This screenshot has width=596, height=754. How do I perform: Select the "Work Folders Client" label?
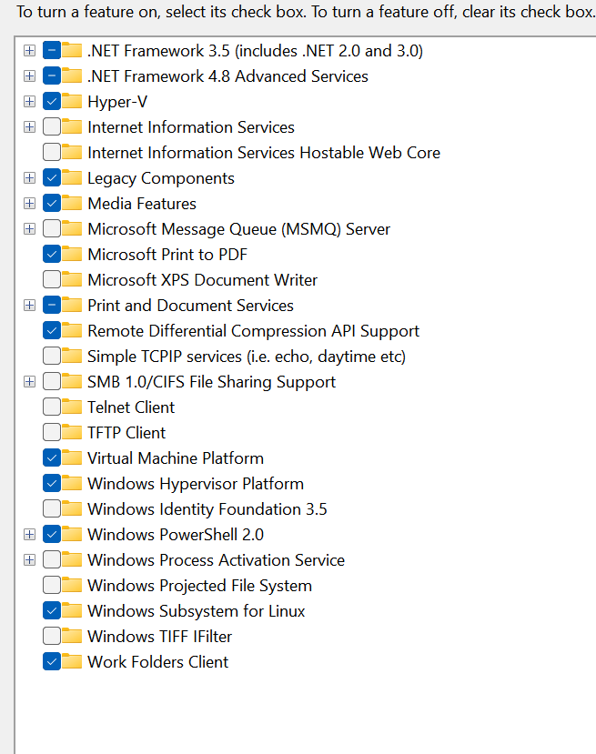(x=157, y=661)
